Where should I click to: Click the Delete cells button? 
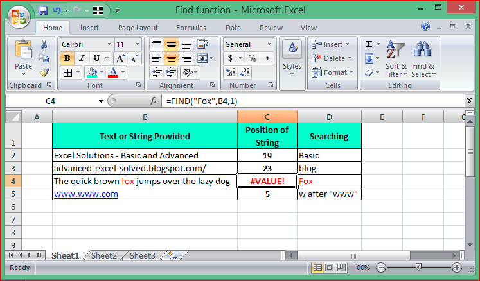point(332,58)
